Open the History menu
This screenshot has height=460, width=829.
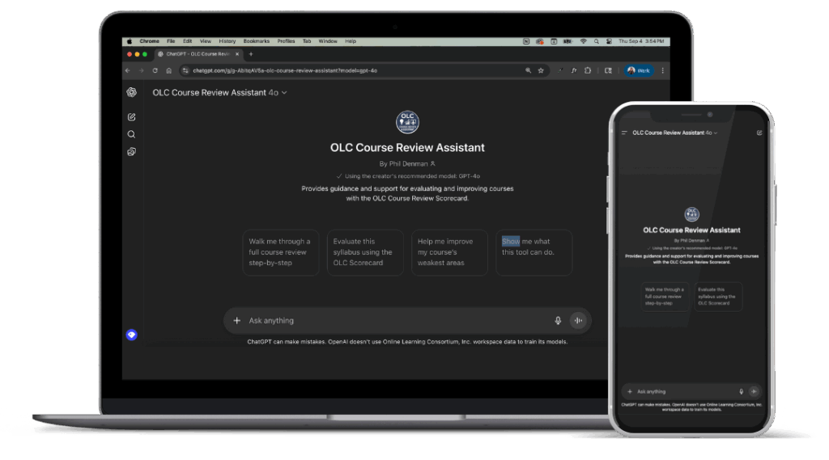(x=227, y=41)
